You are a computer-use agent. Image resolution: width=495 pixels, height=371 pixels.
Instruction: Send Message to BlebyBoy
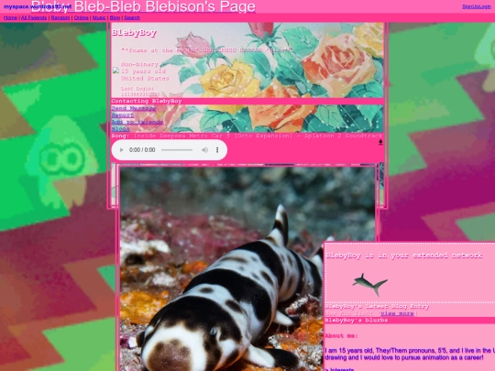(x=134, y=108)
